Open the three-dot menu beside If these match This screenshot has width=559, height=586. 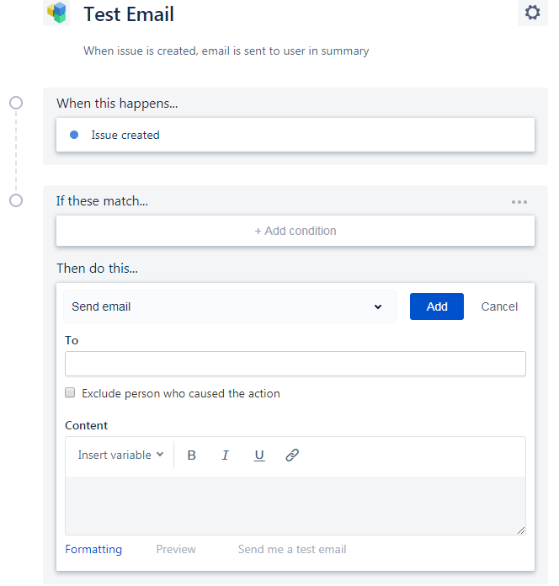[x=519, y=202]
